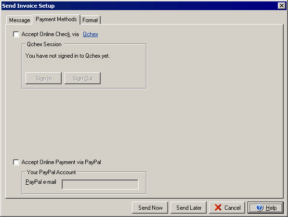Open the Format tab

[90, 20]
